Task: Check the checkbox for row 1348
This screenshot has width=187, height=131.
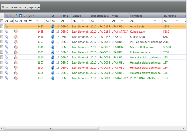Action: click(x=2, y=47)
